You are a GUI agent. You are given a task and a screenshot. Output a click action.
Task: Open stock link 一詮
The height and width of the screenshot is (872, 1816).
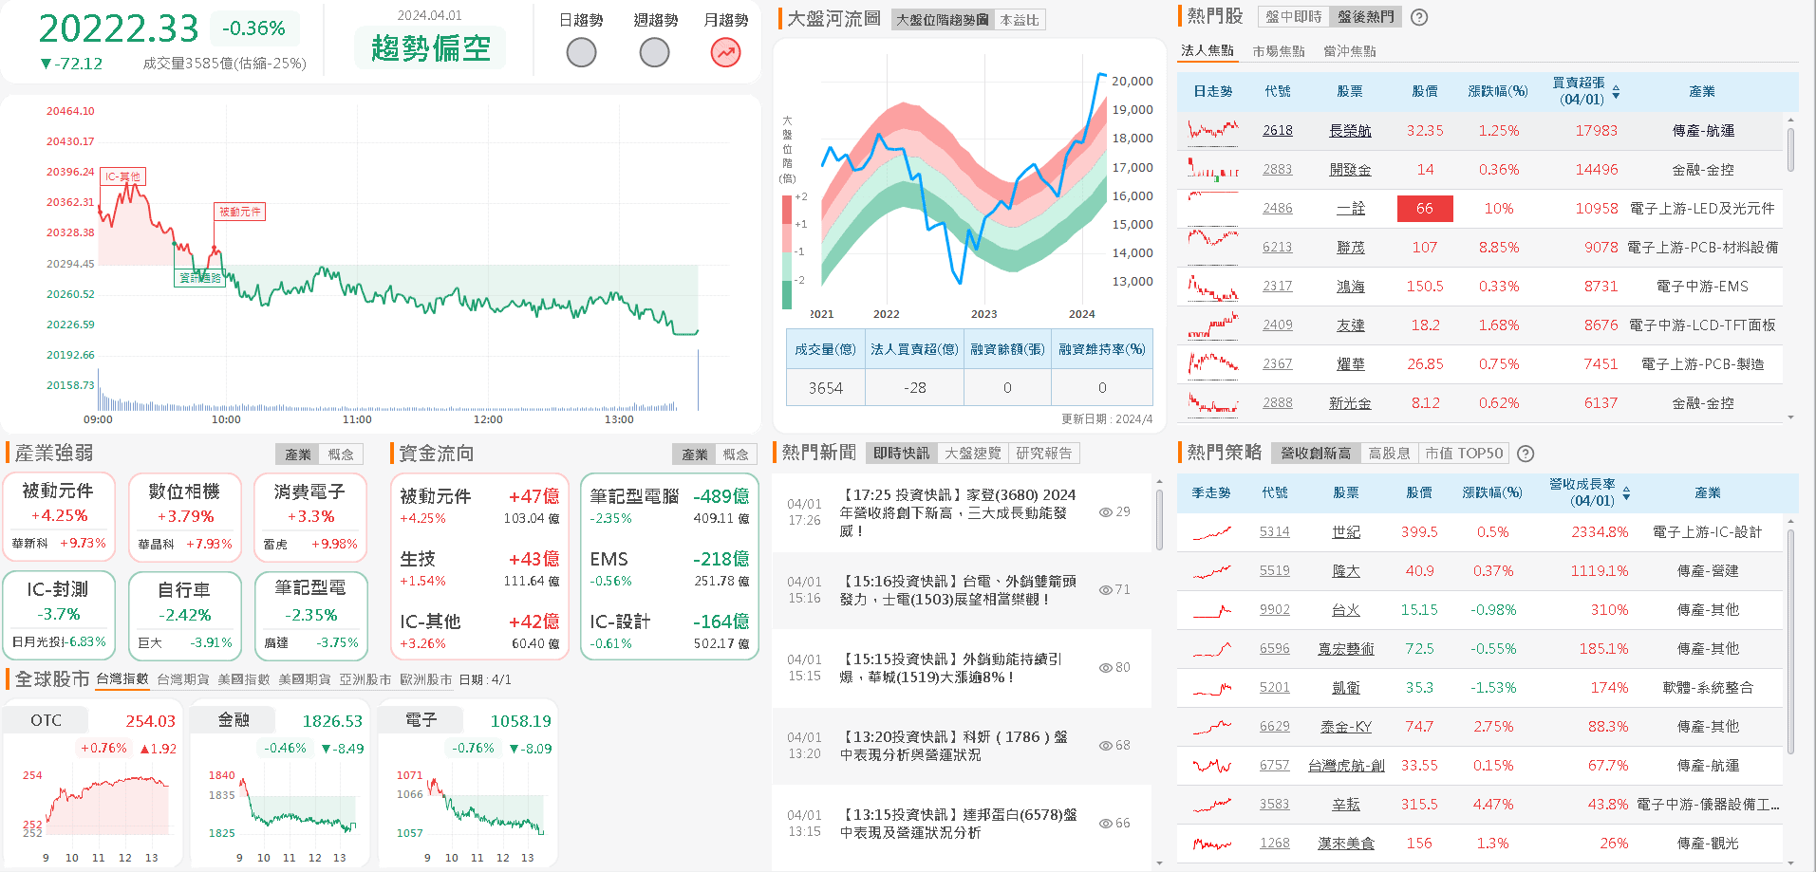tap(1350, 209)
